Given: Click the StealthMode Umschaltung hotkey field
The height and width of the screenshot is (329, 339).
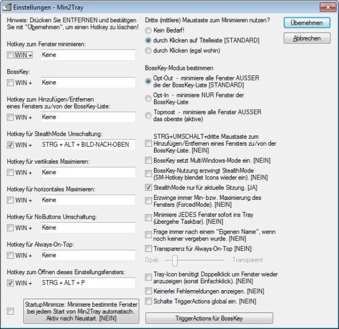Looking at the screenshot, I should [88, 145].
